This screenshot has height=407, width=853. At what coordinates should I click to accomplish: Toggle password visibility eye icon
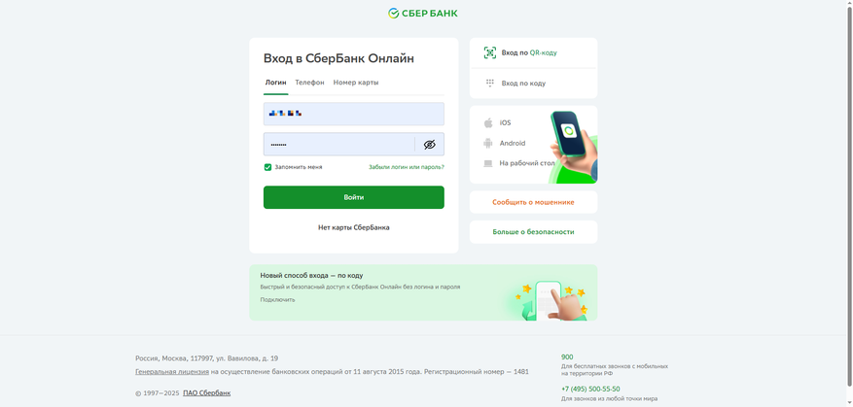tap(429, 145)
